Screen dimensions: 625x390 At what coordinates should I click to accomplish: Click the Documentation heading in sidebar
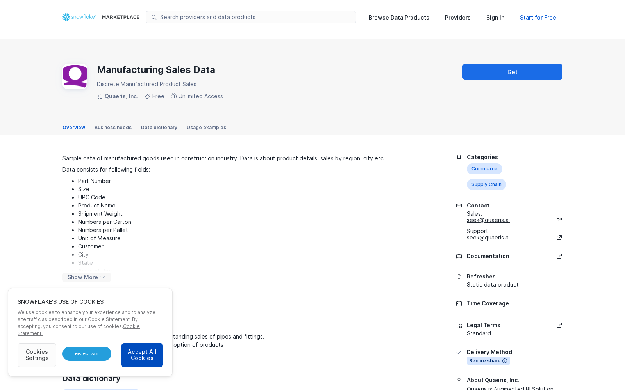[x=488, y=256]
